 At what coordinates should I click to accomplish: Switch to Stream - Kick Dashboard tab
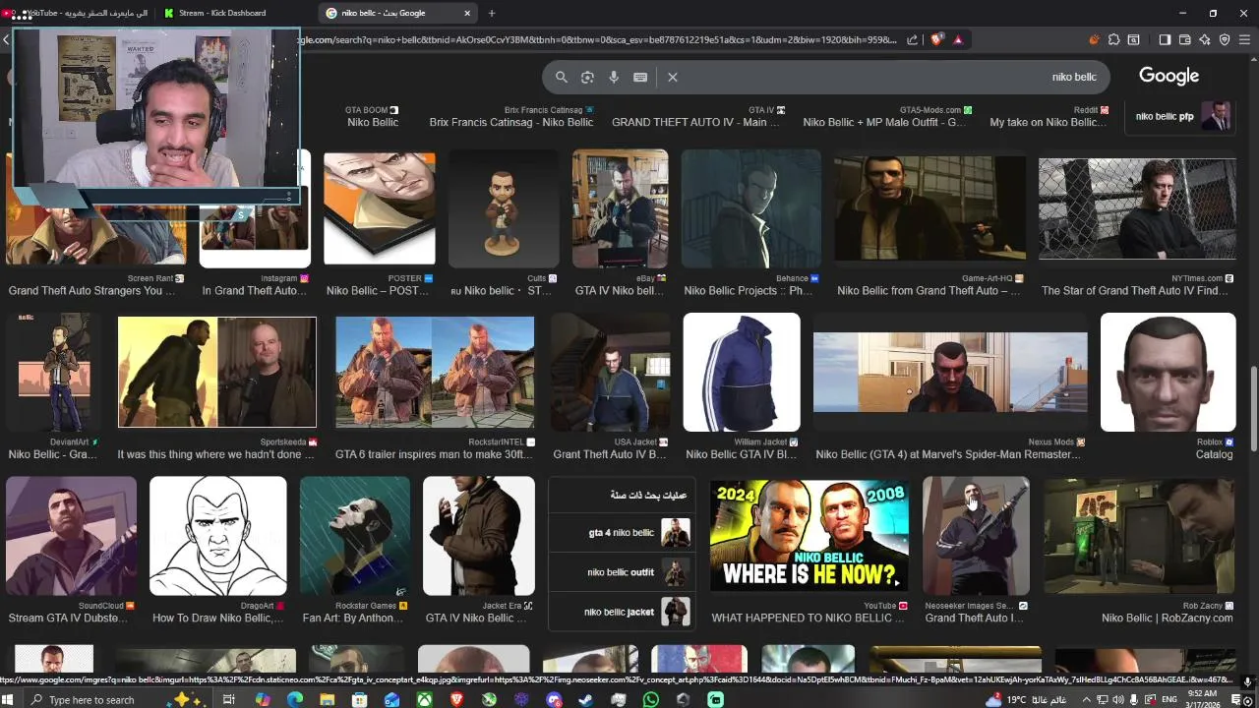click(x=236, y=13)
